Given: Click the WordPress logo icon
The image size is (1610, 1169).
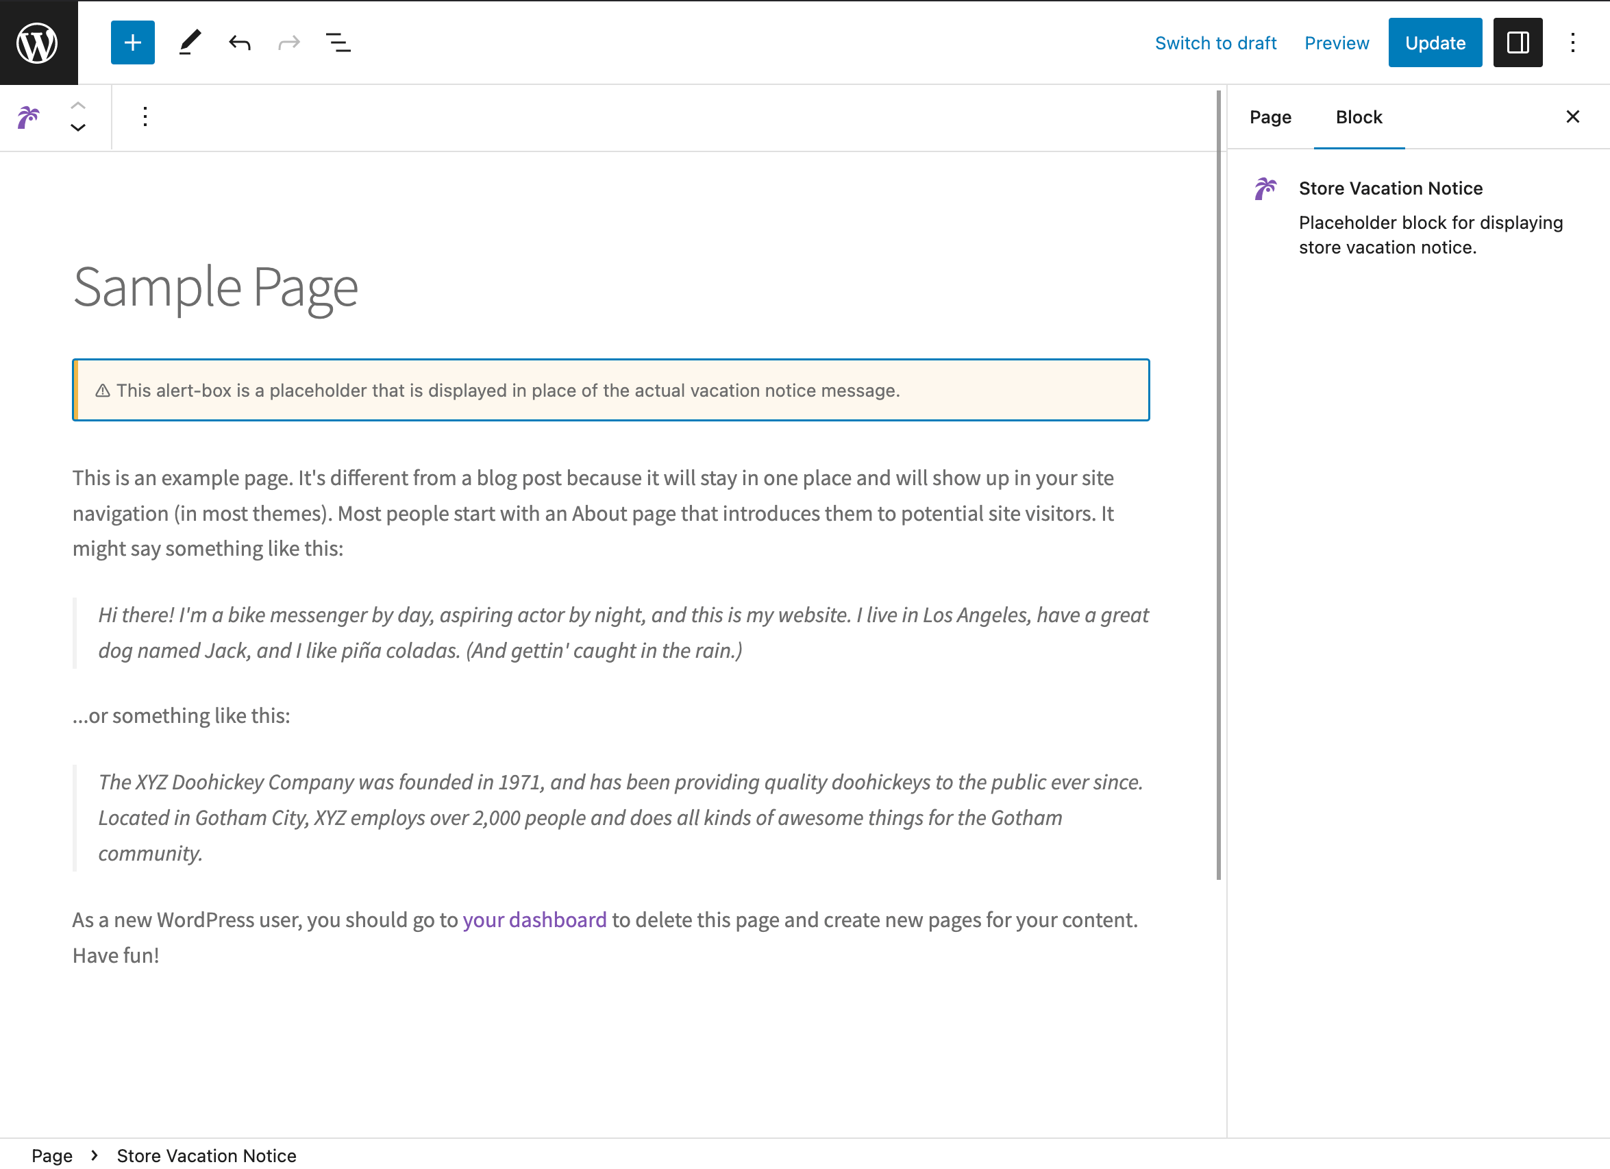Looking at the screenshot, I should (38, 41).
